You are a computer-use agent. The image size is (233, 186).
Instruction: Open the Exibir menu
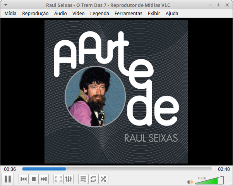[x=154, y=14]
